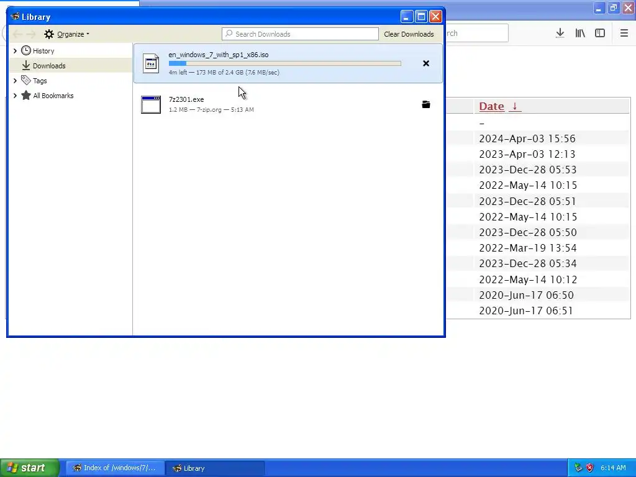Viewport: 636px width, 477px height.
Task: Click date 2023-Apr-03 12:13 in the index
Action: tap(527, 154)
